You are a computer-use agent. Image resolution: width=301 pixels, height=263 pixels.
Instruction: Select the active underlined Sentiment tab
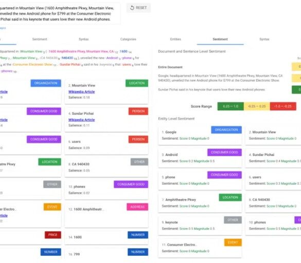click(x=220, y=40)
